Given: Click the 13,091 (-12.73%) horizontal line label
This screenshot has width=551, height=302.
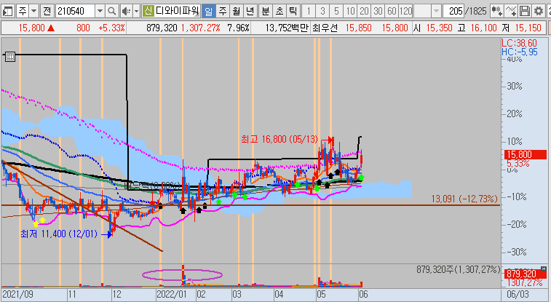Looking at the screenshot, I should [x=464, y=199].
